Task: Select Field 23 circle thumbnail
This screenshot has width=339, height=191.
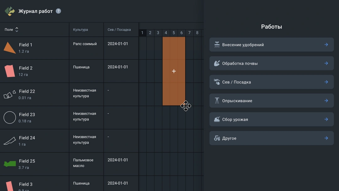Action: pos(10,117)
